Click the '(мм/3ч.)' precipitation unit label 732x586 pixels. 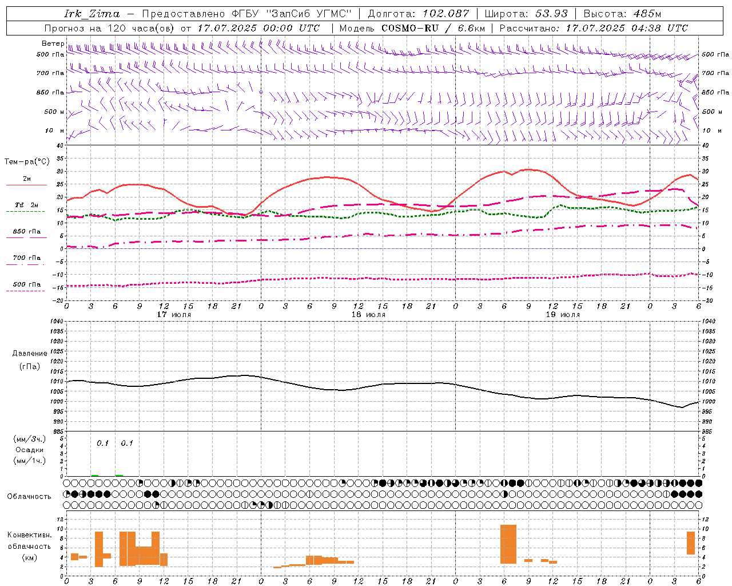click(x=29, y=439)
